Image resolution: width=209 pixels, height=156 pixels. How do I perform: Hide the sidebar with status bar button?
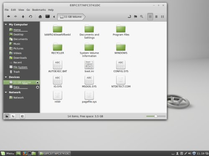point(22,116)
